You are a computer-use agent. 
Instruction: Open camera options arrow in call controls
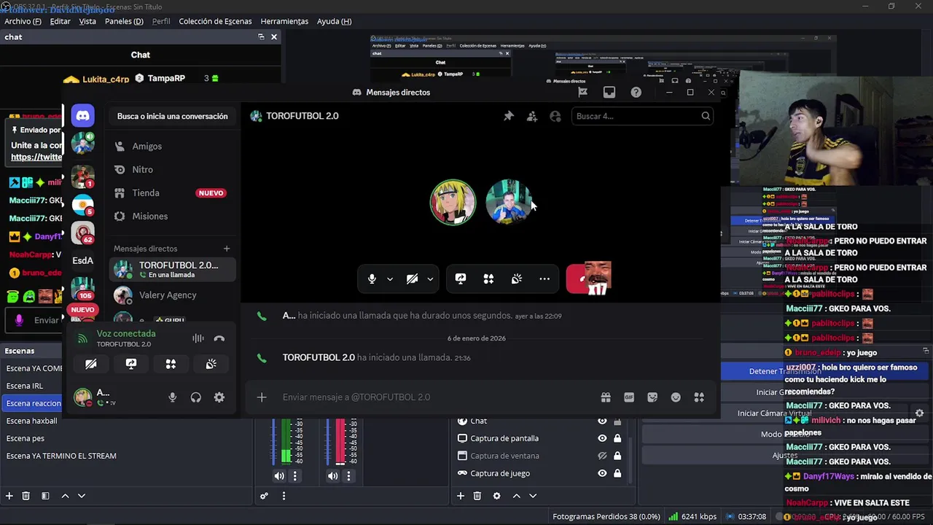(430, 279)
